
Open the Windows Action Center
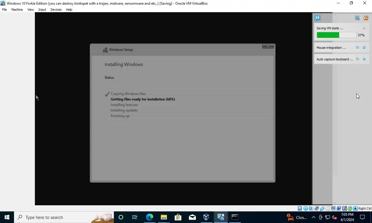click(x=362, y=217)
